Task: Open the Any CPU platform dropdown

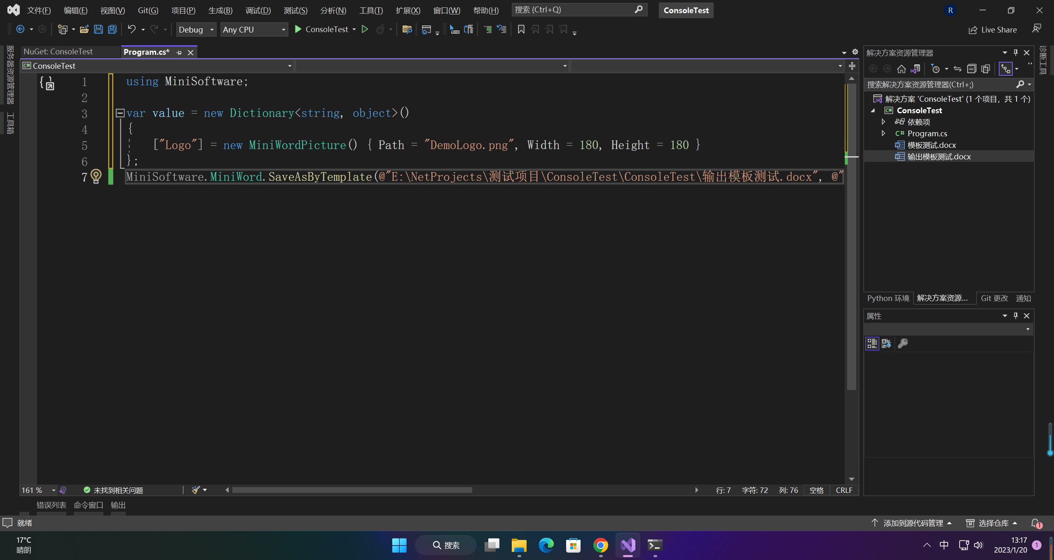Action: point(254,29)
